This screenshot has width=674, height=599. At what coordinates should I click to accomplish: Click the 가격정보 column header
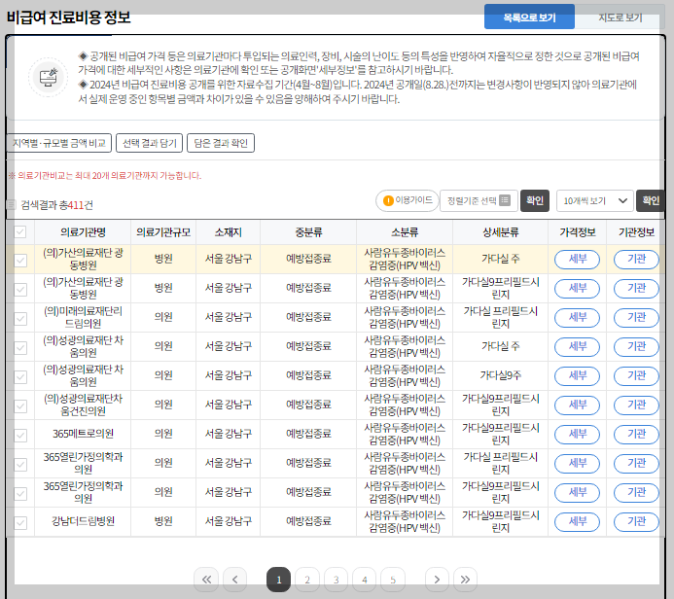[578, 232]
